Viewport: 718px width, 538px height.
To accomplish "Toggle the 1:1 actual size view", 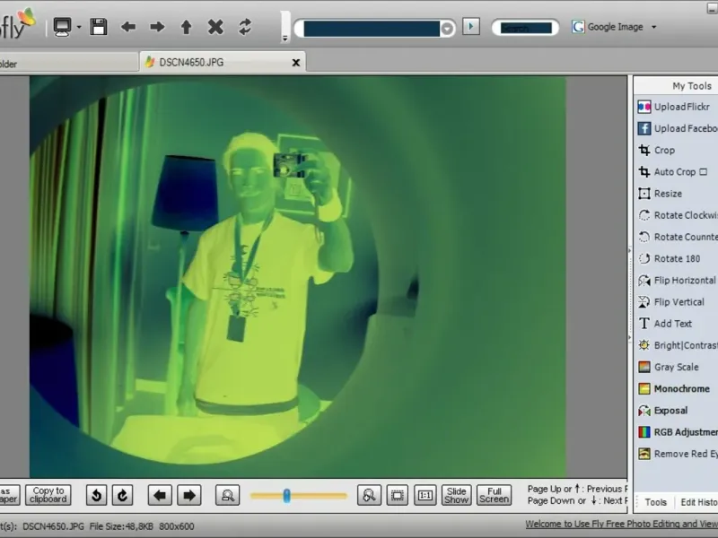I will click(x=426, y=495).
